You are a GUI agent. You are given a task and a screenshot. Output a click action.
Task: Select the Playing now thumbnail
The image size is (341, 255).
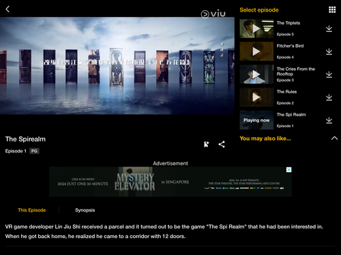[x=256, y=120]
